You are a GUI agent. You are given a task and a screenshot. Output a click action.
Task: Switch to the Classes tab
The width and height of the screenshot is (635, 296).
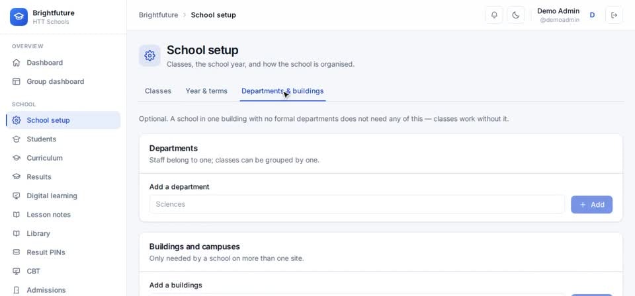click(158, 91)
